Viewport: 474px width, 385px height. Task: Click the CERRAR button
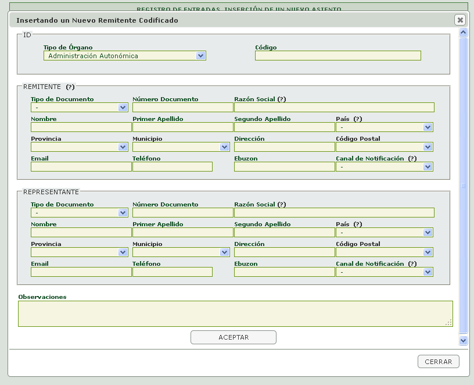439,362
